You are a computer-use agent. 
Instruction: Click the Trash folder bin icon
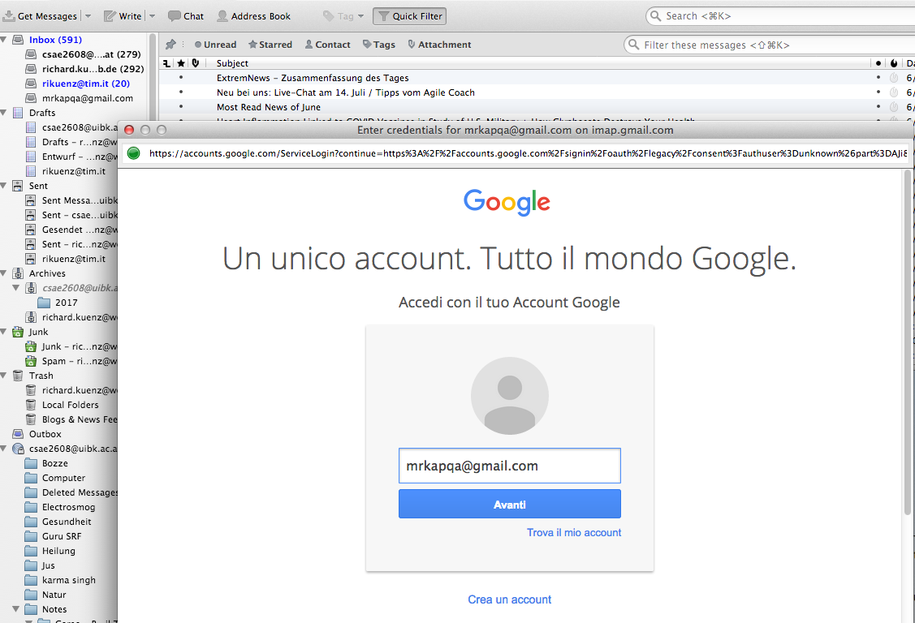point(18,376)
